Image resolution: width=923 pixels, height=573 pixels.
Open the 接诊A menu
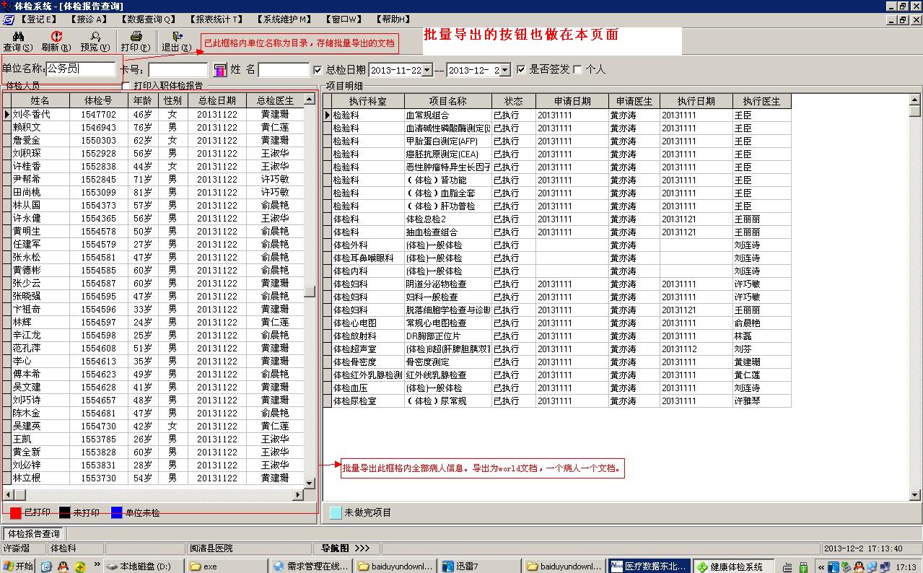pyautogui.click(x=88, y=19)
